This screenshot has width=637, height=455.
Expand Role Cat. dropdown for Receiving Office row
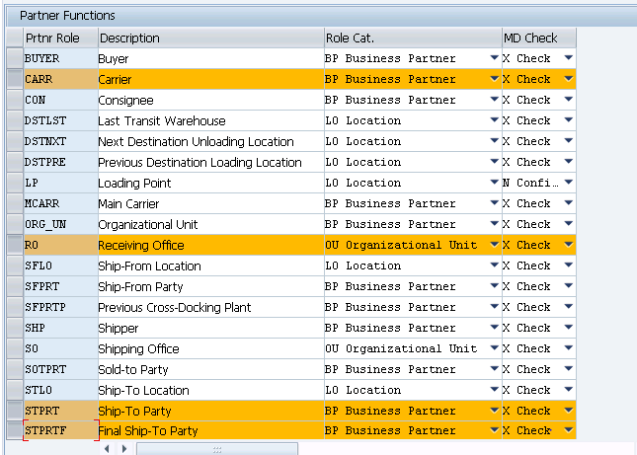494,245
